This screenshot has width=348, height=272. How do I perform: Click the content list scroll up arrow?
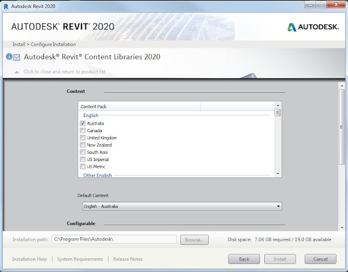click(278, 105)
